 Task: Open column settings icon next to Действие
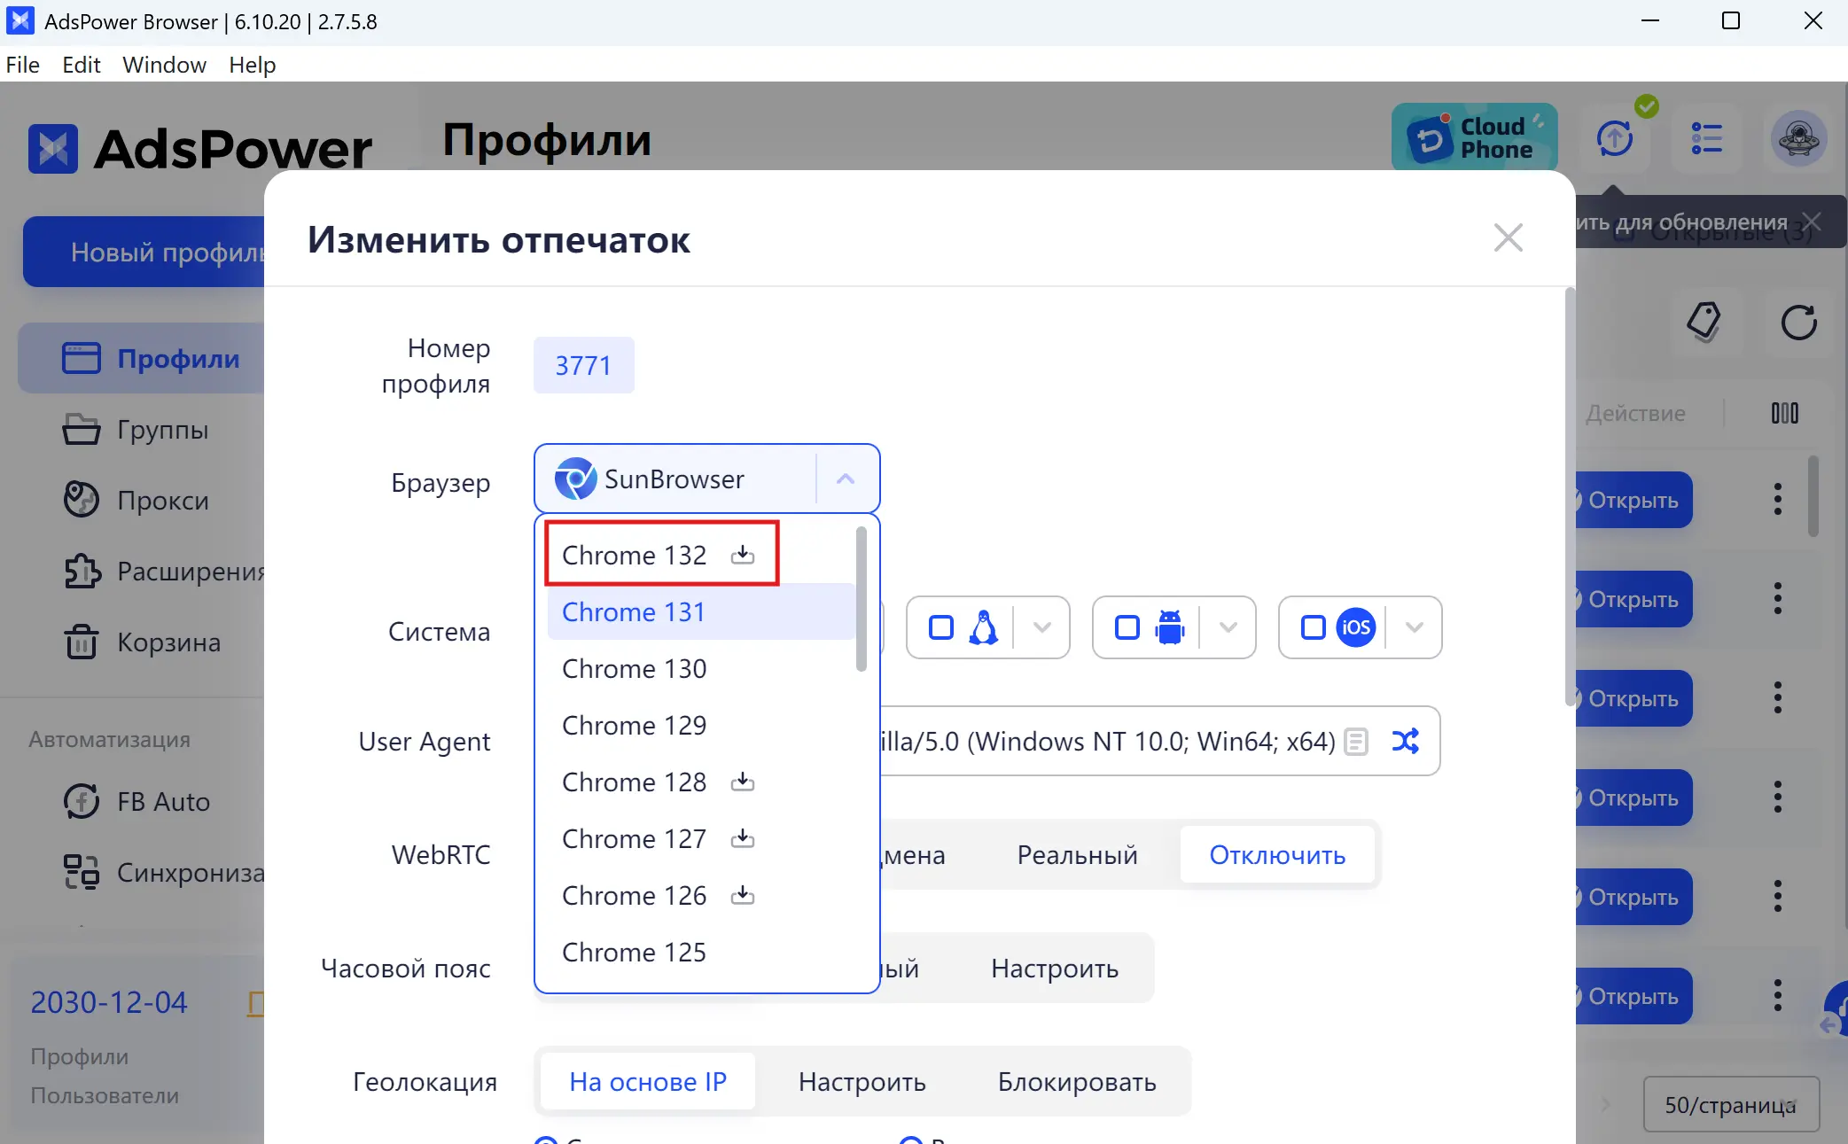point(1785,413)
